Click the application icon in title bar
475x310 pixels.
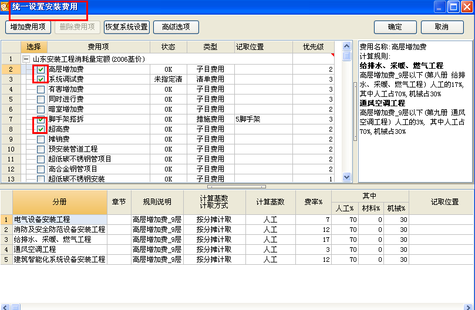[4, 6]
